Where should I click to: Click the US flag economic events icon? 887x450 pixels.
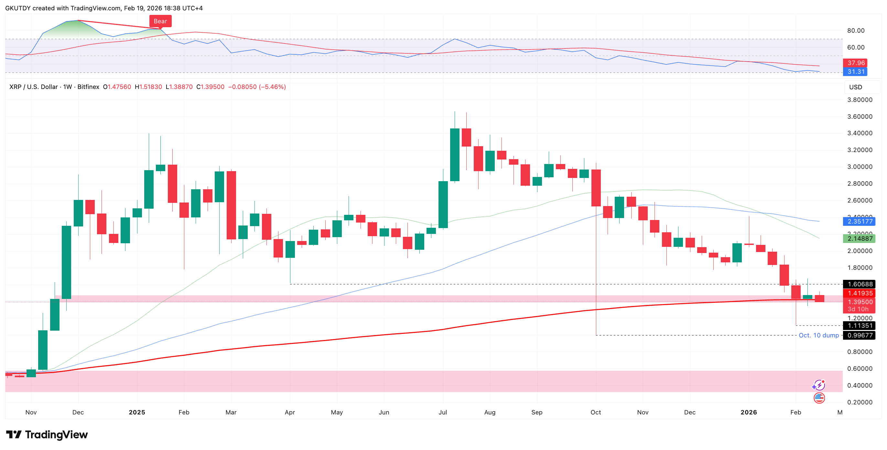[820, 398]
